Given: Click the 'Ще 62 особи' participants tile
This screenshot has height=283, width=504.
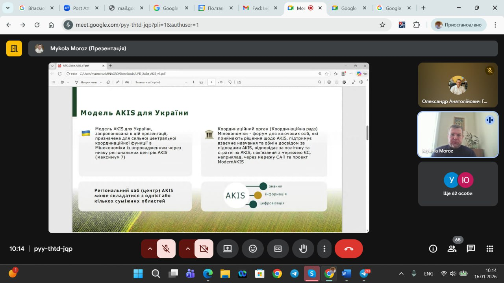Looking at the screenshot, I should 458,184.
